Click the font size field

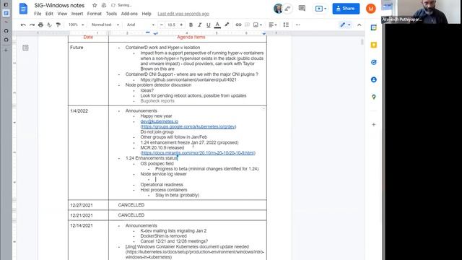[171, 25]
